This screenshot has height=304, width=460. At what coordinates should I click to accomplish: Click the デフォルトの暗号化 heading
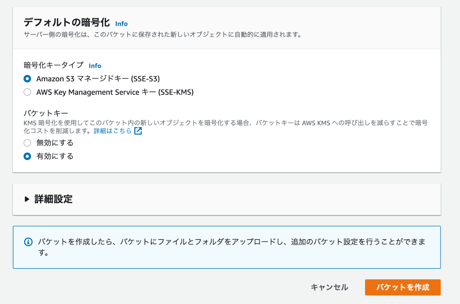67,22
